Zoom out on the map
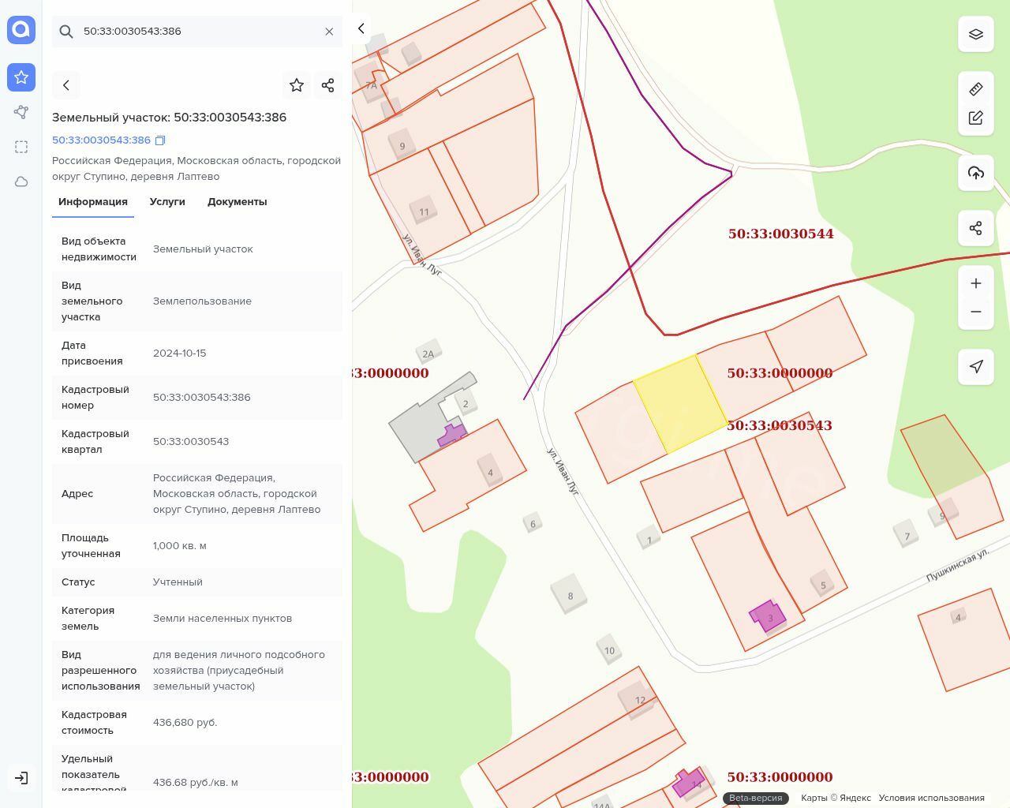 (975, 312)
